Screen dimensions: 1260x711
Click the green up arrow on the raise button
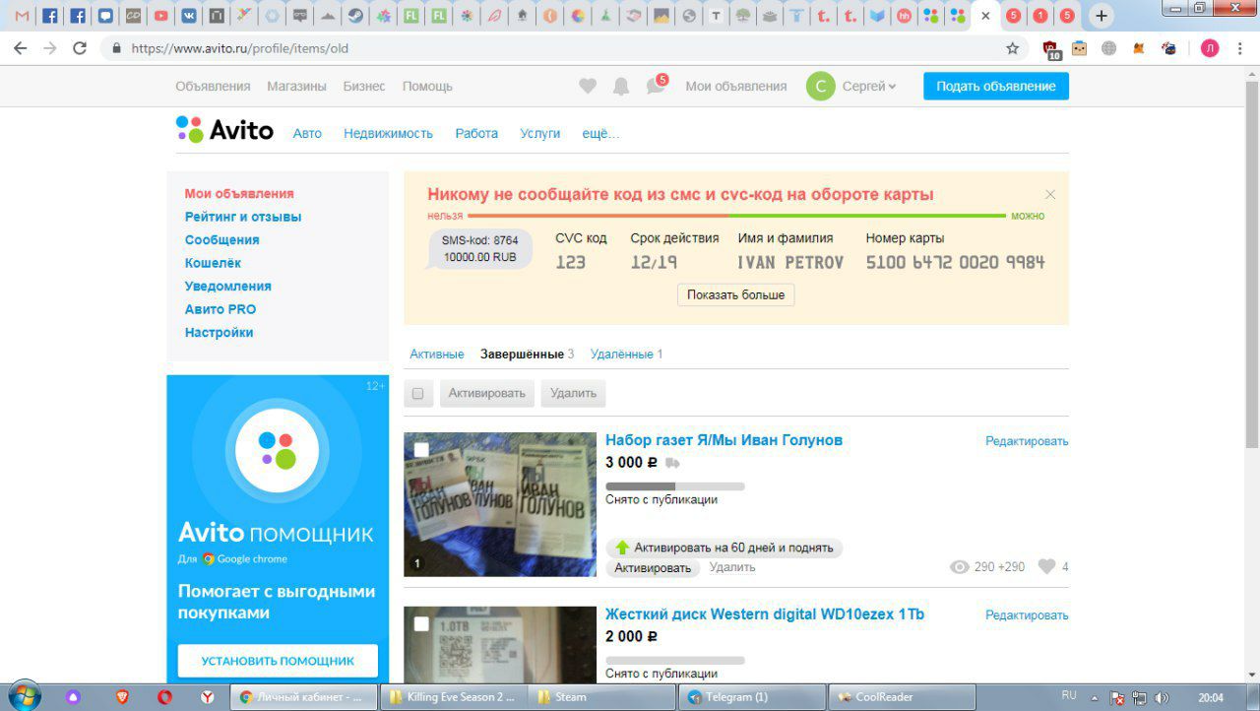click(x=622, y=548)
